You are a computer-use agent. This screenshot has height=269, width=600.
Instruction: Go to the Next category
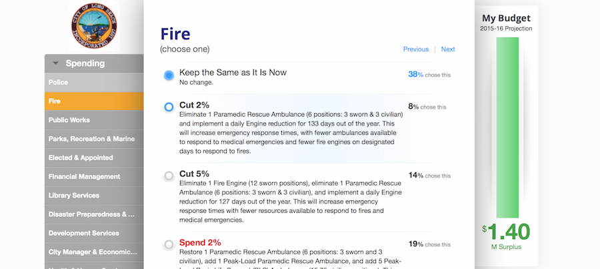coord(448,49)
